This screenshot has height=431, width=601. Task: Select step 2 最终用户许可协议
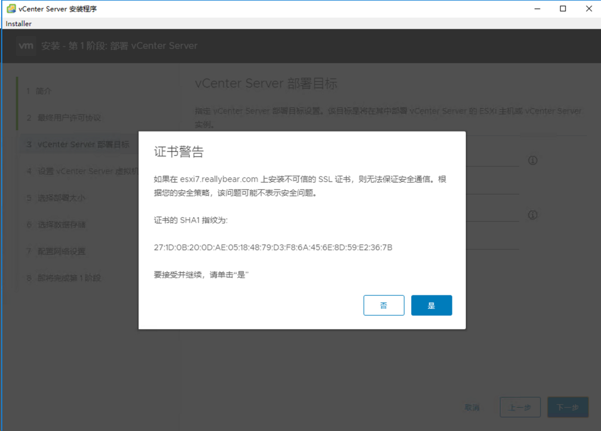63,117
